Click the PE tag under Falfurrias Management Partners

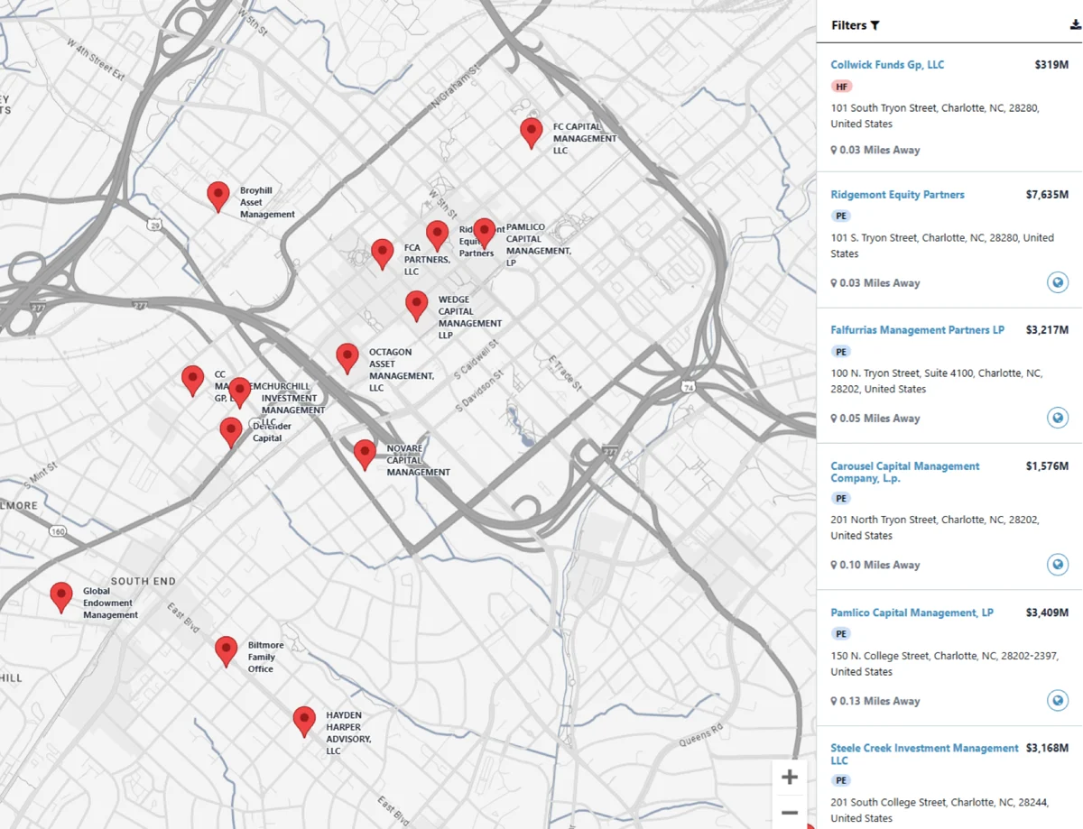coord(842,352)
